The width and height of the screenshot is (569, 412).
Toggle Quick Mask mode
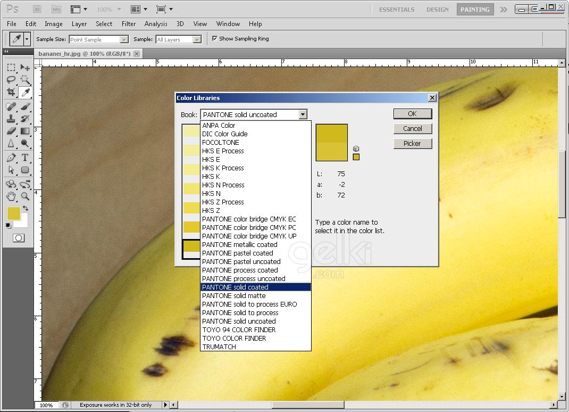[19, 238]
